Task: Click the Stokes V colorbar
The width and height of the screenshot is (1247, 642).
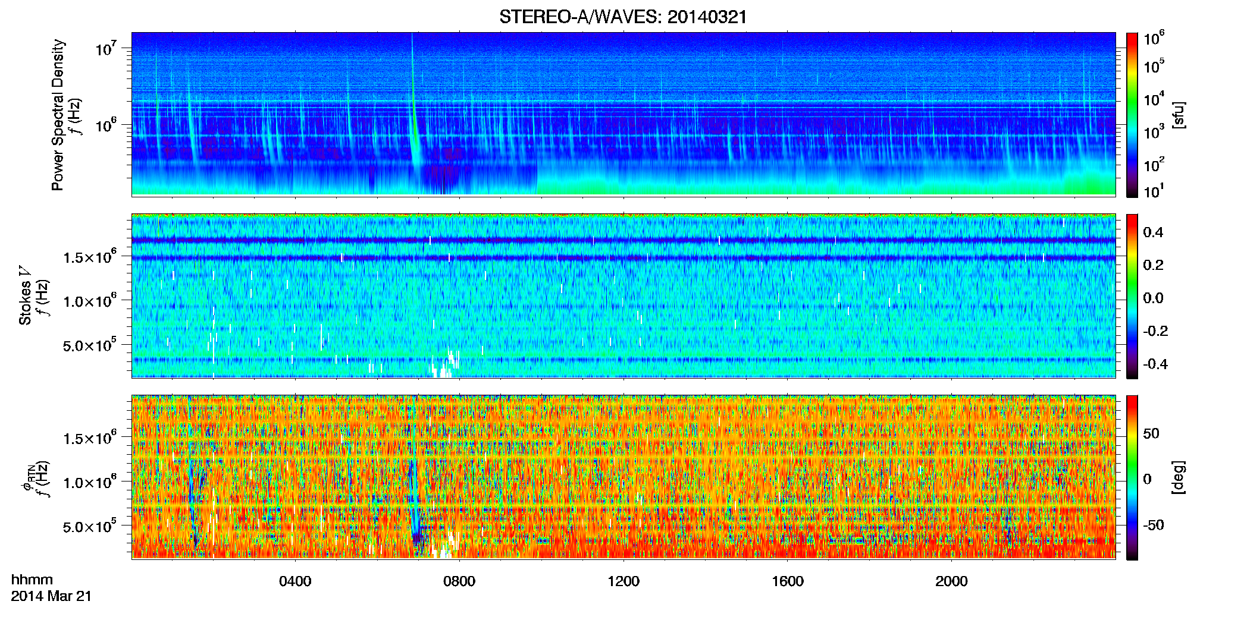Action: point(1132,296)
